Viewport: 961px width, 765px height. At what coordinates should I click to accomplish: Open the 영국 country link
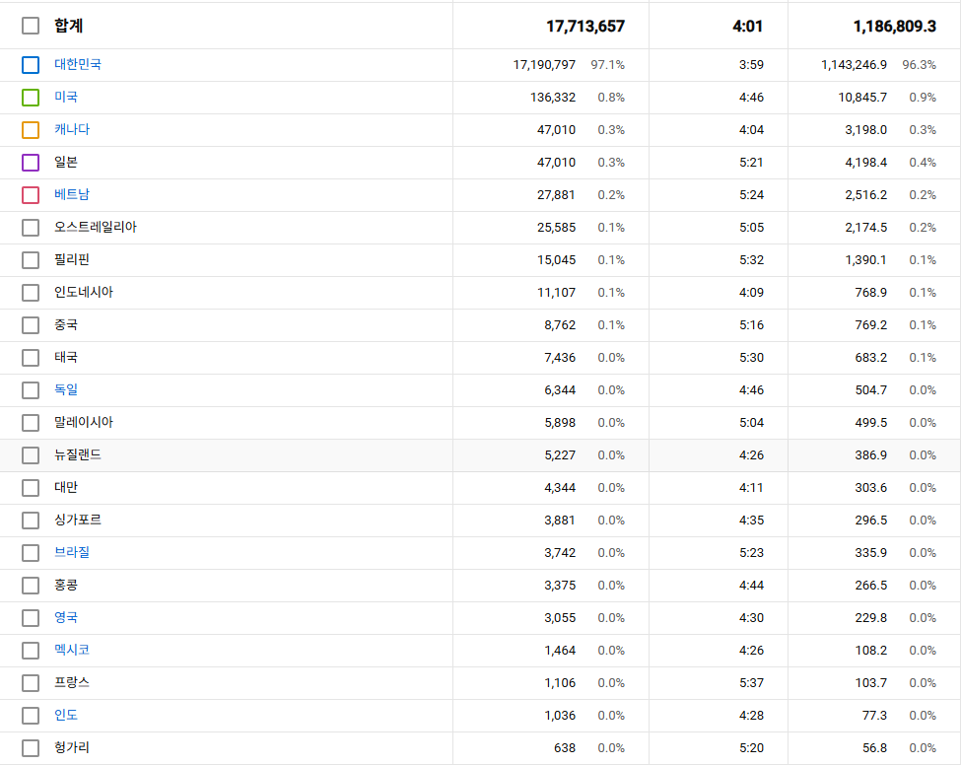point(66,617)
